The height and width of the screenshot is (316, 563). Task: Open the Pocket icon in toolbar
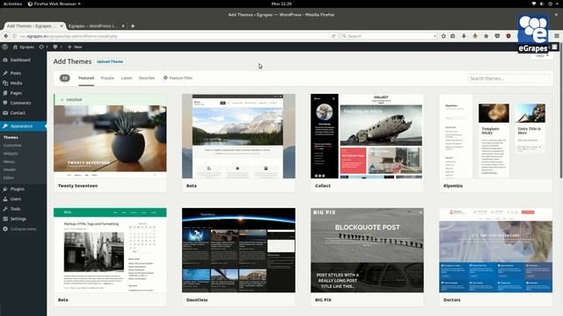pyautogui.click(x=497, y=36)
